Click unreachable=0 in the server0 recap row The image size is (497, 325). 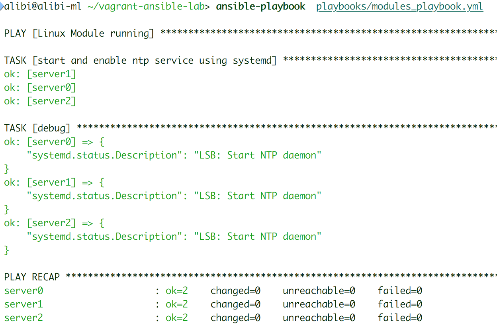[319, 291]
